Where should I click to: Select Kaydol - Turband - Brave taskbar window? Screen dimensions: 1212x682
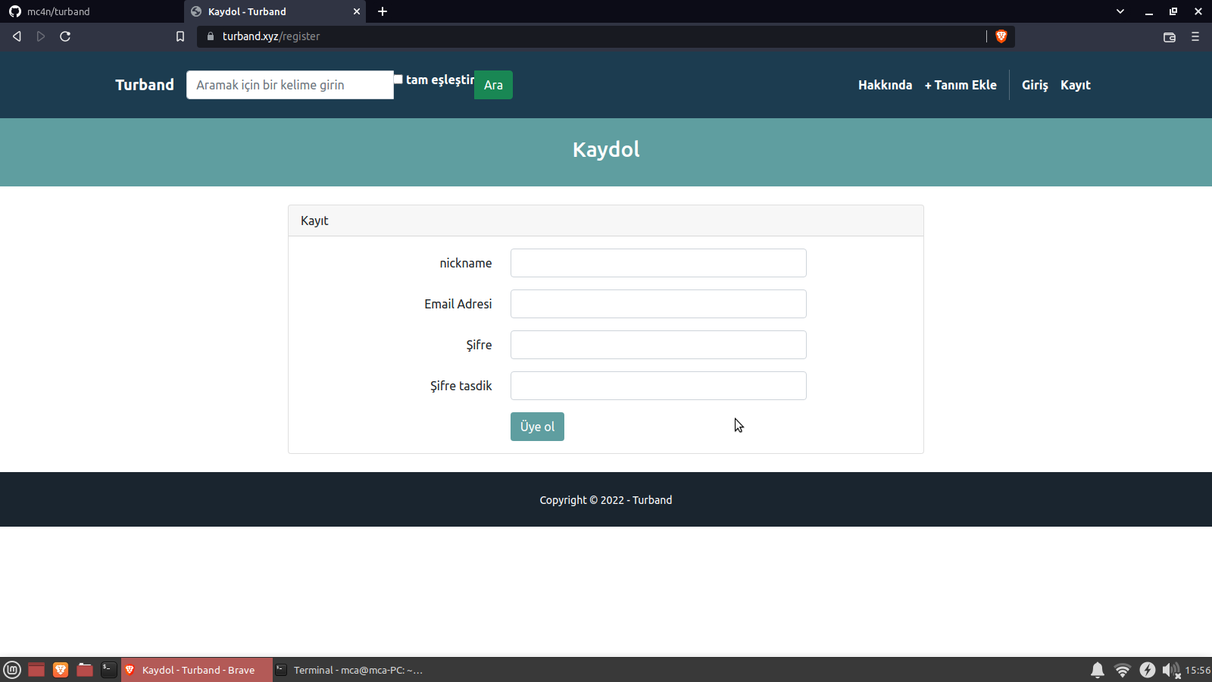click(x=197, y=670)
